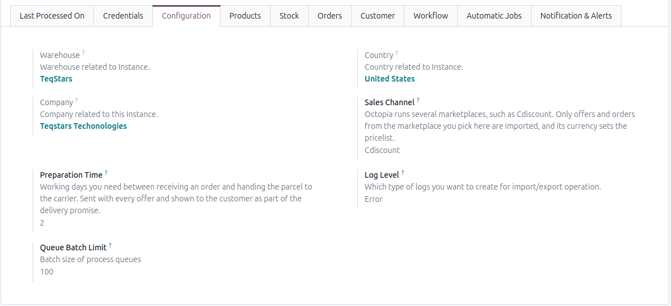Click the Country field label
Viewport: 671px width, 306px height.
click(379, 55)
